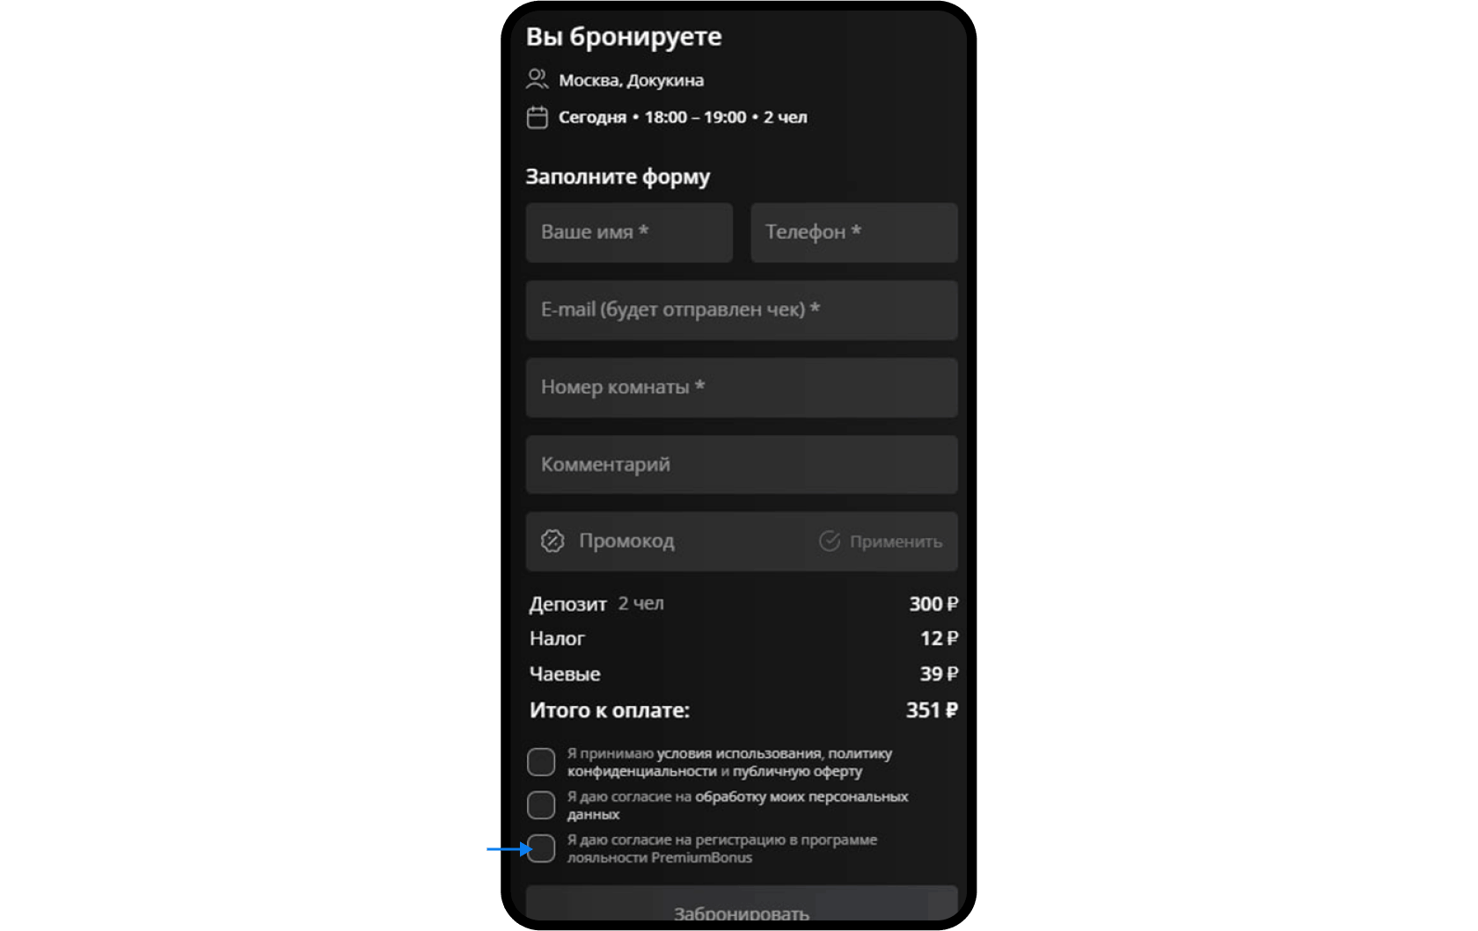This screenshot has height=931, width=1478.
Task: Select the Номер комнаты input field
Action: [x=741, y=387]
